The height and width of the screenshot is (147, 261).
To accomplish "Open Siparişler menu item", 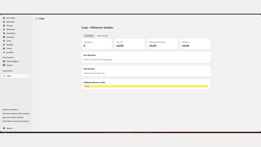I will [10, 22].
